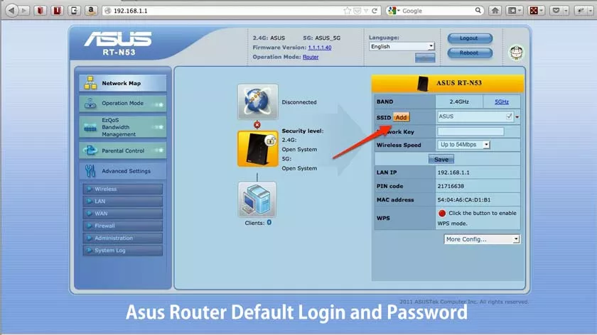Reload the page with refresh icon
597x335 pixels.
pyautogui.click(x=375, y=11)
